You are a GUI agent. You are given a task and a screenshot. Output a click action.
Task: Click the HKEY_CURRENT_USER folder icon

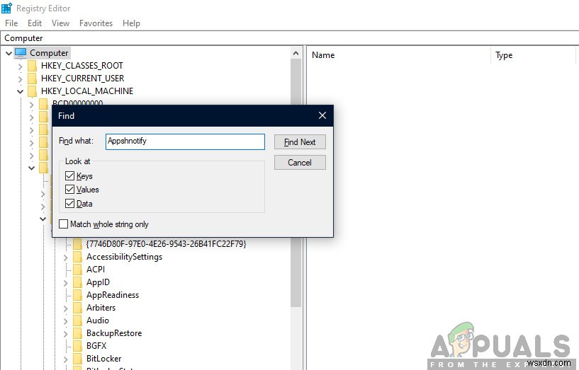[33, 79]
